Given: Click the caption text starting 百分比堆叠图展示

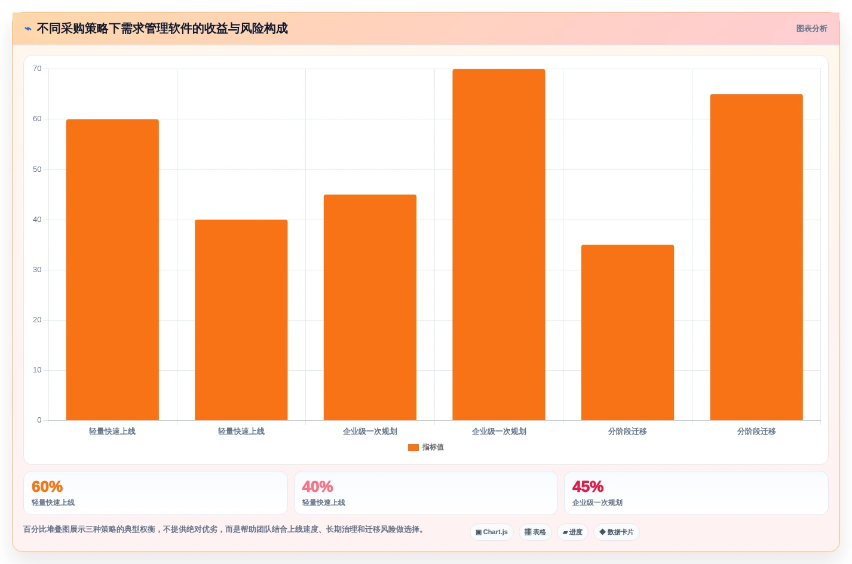Looking at the screenshot, I should tap(225, 529).
